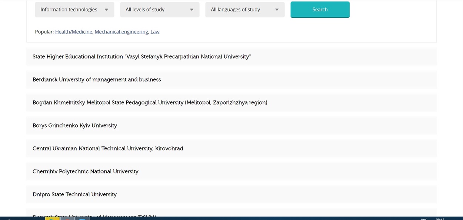This screenshot has height=220, width=463.
Task: Select Berdiansk University of management and business
Action: click(231, 80)
